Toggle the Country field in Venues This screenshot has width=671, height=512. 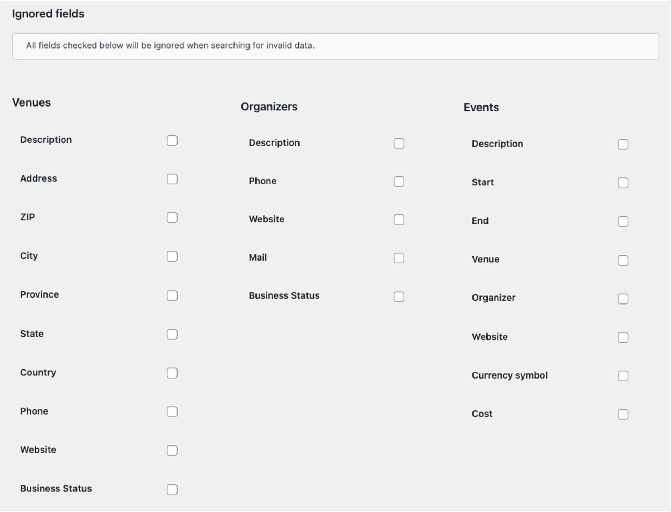pos(172,373)
